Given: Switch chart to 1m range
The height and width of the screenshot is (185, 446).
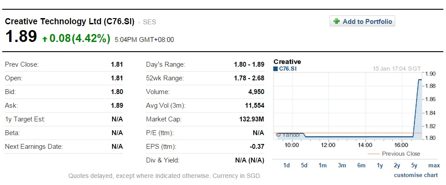Looking at the screenshot, I should (322, 165).
